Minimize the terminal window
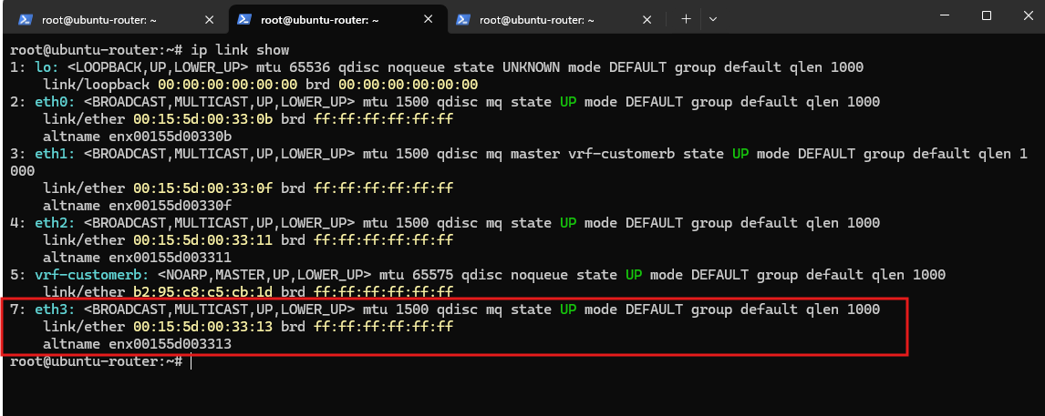 tap(948, 16)
